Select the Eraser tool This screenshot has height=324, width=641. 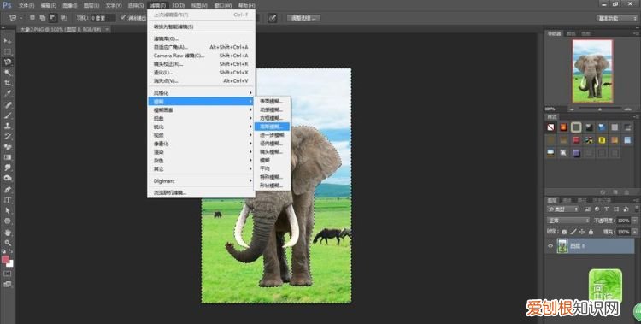[8, 147]
